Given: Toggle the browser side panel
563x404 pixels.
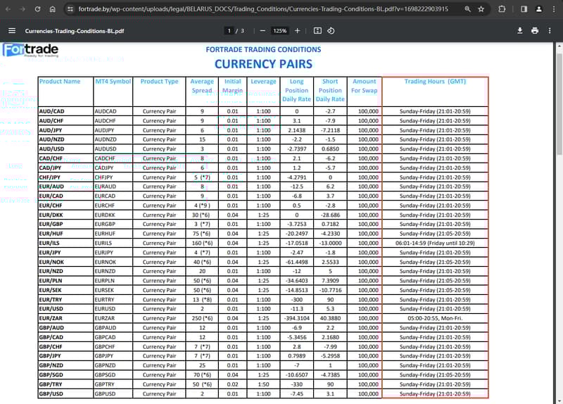Looking at the screenshot, I should coord(524,9).
